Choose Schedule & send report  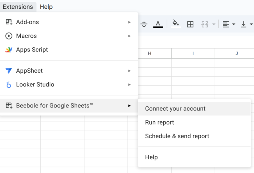click(x=194, y=136)
